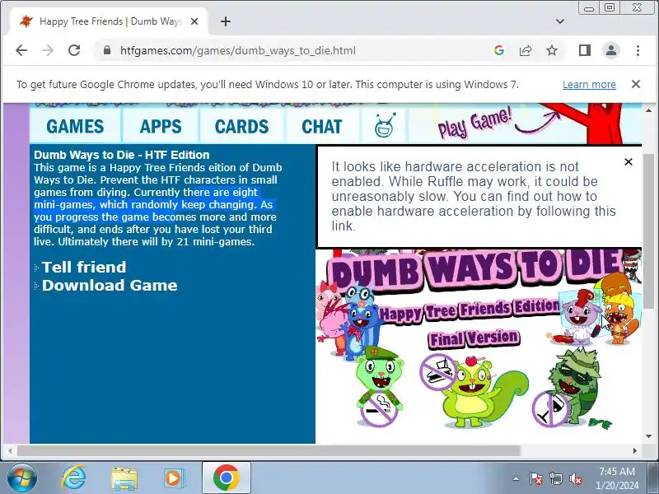This screenshot has height=494, width=659.
Task: Open File Explorer from taskbar
Action: tap(124, 478)
